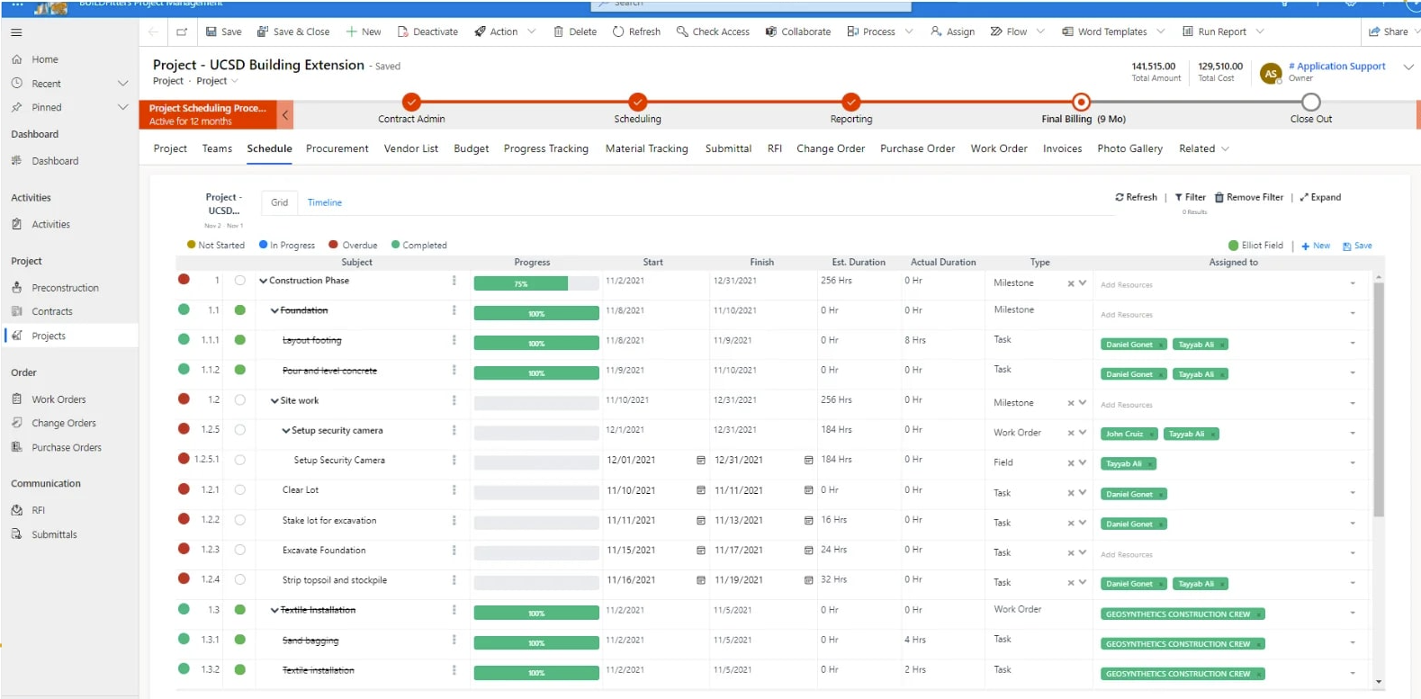Switch to the Procurement tab
Viewport: 1421px width, 699px height.
click(x=337, y=148)
